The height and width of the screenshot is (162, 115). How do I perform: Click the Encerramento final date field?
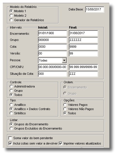click(x=83, y=33)
